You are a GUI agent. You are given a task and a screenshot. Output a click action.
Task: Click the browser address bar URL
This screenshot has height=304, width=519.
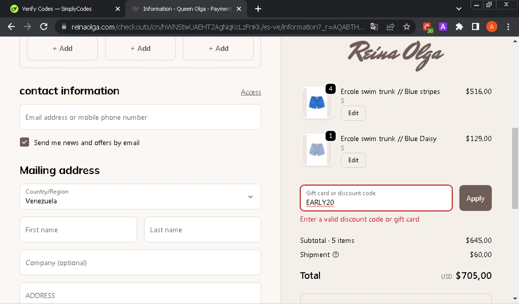[218, 27]
